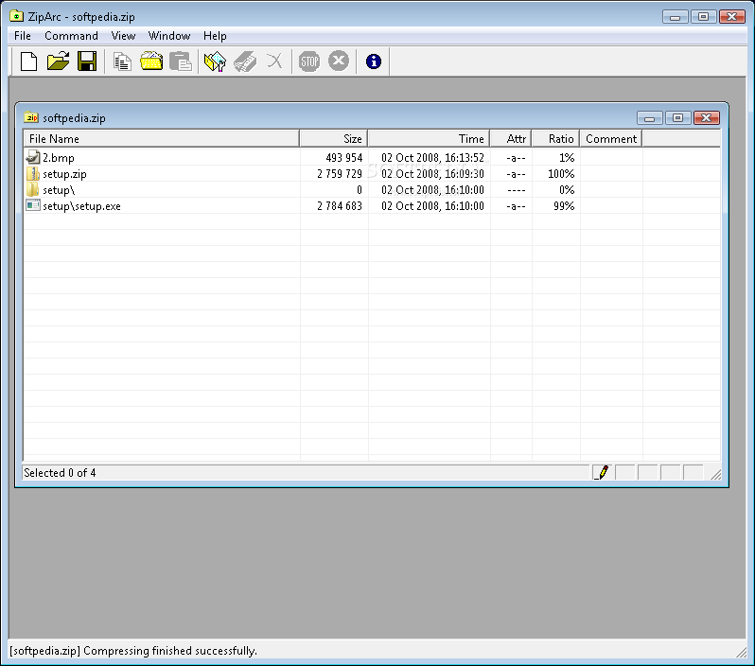Sort by the Attr column header
Screen dimensions: 755x666
tap(511, 139)
